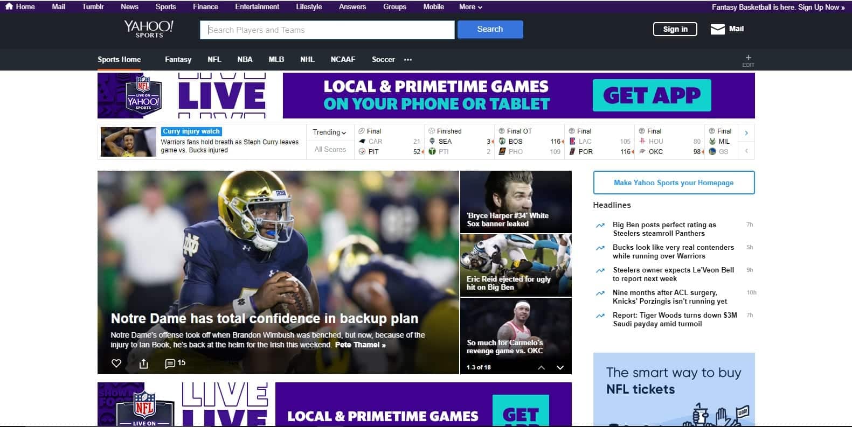Image resolution: width=852 pixels, height=427 pixels.
Task: Select All Scores tab
Action: (330, 150)
